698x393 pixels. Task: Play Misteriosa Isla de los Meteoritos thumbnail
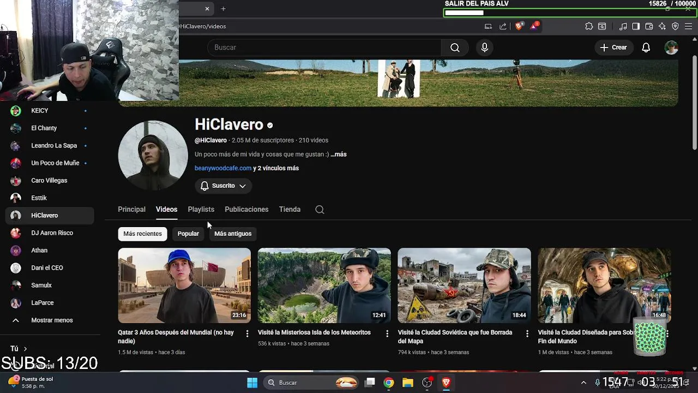(x=324, y=285)
